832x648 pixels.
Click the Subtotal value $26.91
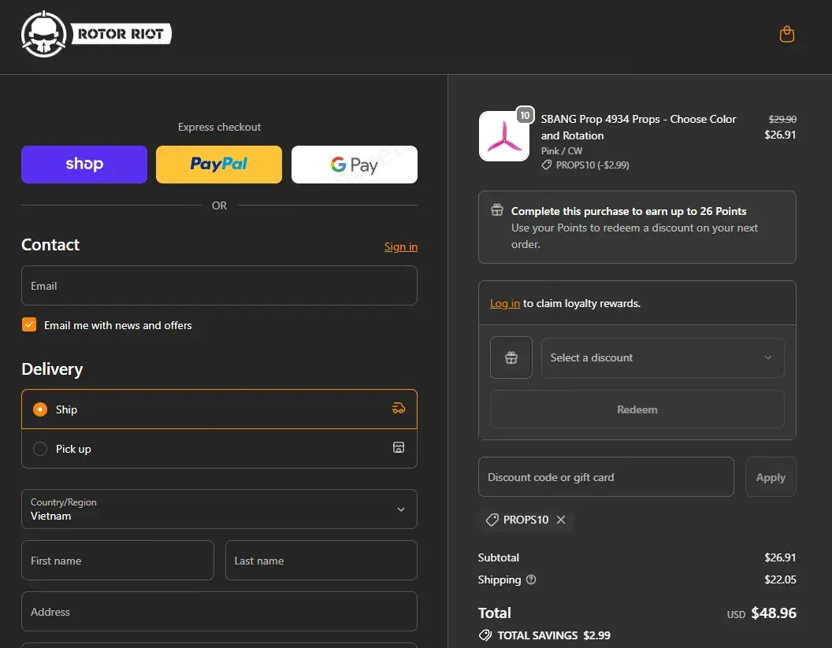780,557
